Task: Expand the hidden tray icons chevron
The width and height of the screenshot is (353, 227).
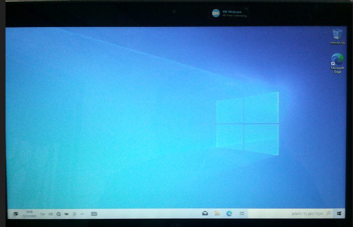Action: click(82, 214)
